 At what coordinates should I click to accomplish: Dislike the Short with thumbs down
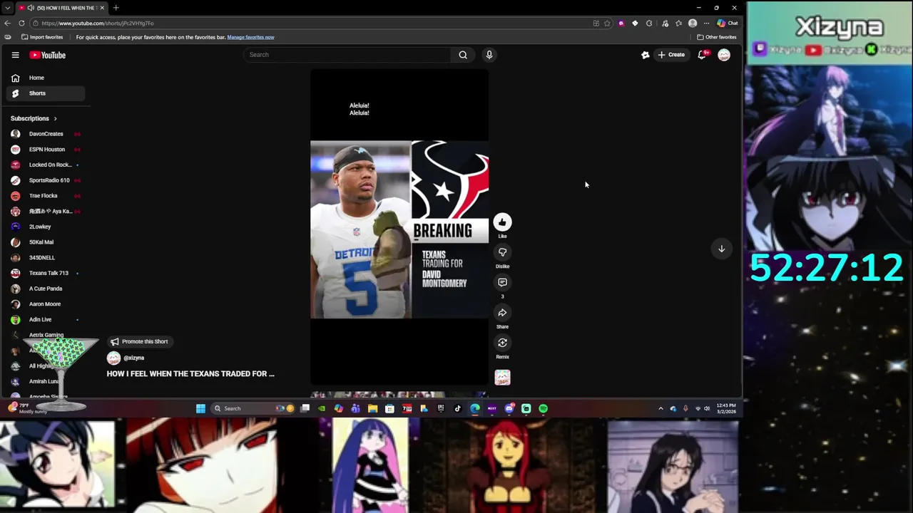502,252
